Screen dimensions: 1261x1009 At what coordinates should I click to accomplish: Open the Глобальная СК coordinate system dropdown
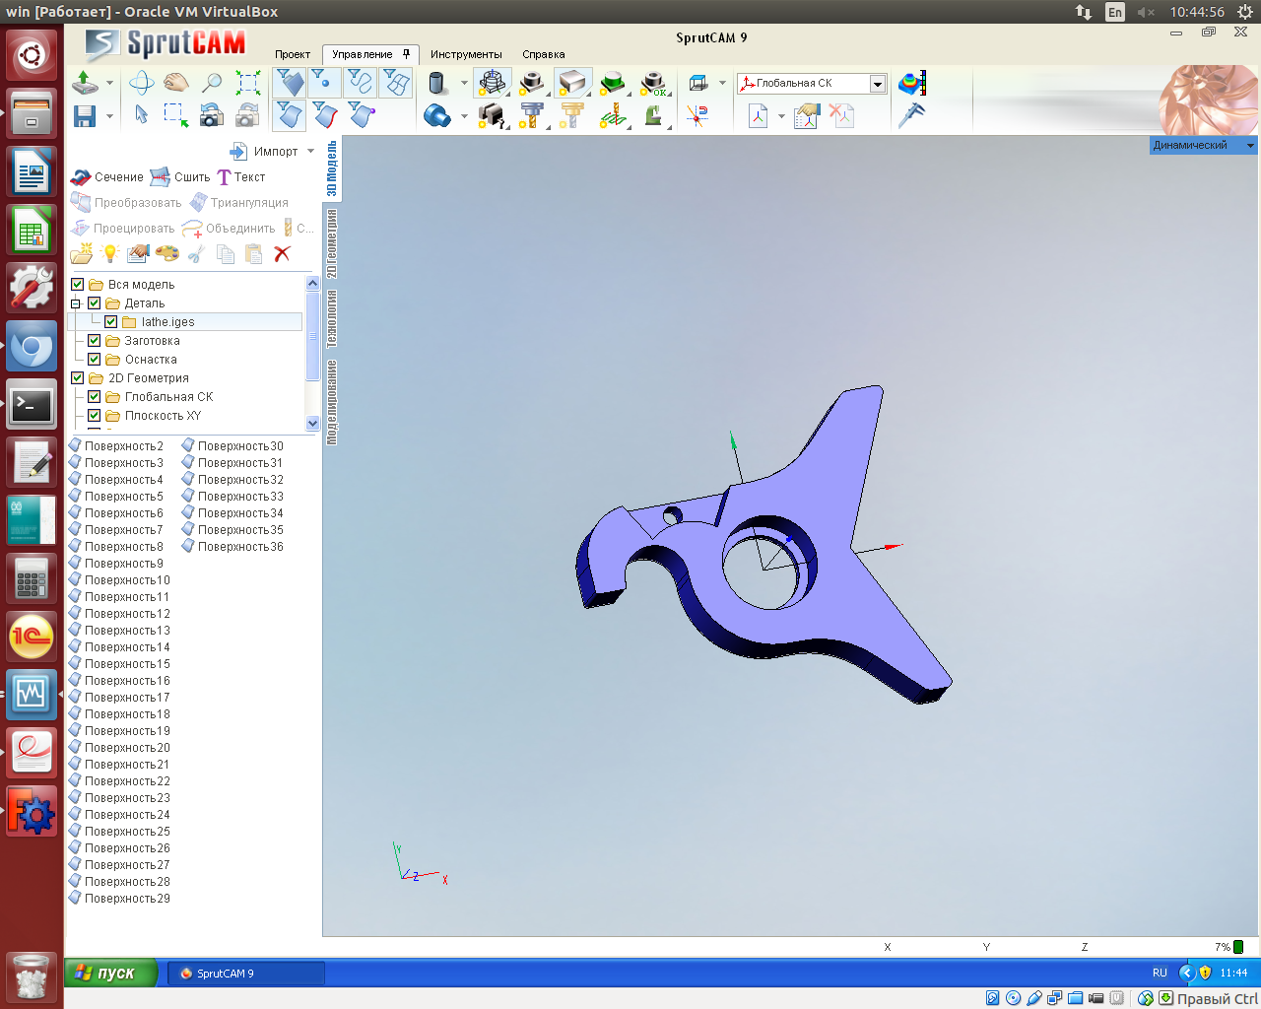click(878, 84)
